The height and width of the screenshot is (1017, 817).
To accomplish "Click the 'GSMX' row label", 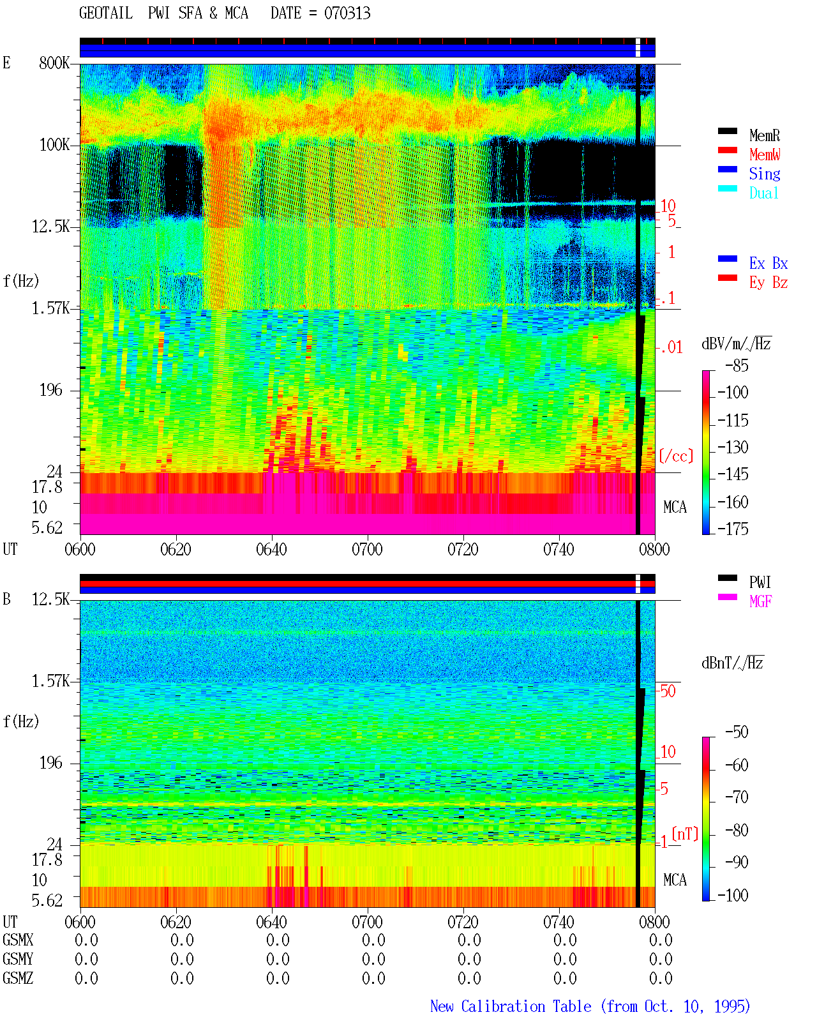I will tap(18, 940).
